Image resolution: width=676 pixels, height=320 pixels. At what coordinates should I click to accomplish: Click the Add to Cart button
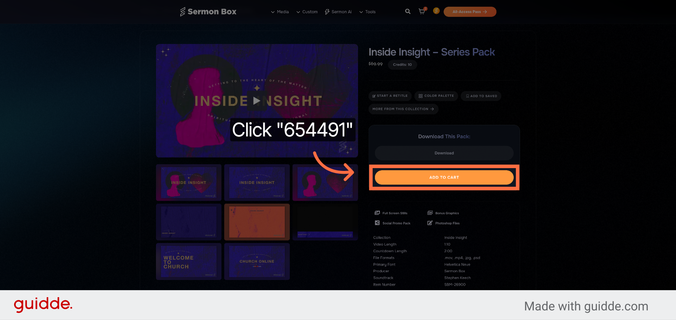click(444, 177)
